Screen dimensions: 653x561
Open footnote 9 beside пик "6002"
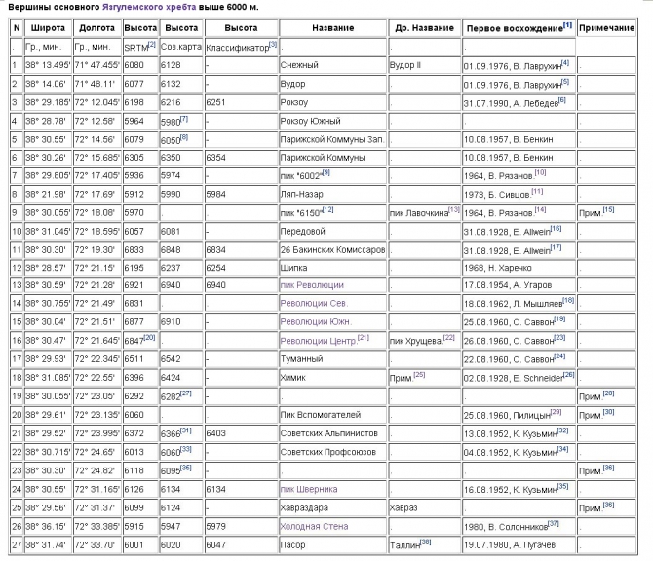click(326, 171)
